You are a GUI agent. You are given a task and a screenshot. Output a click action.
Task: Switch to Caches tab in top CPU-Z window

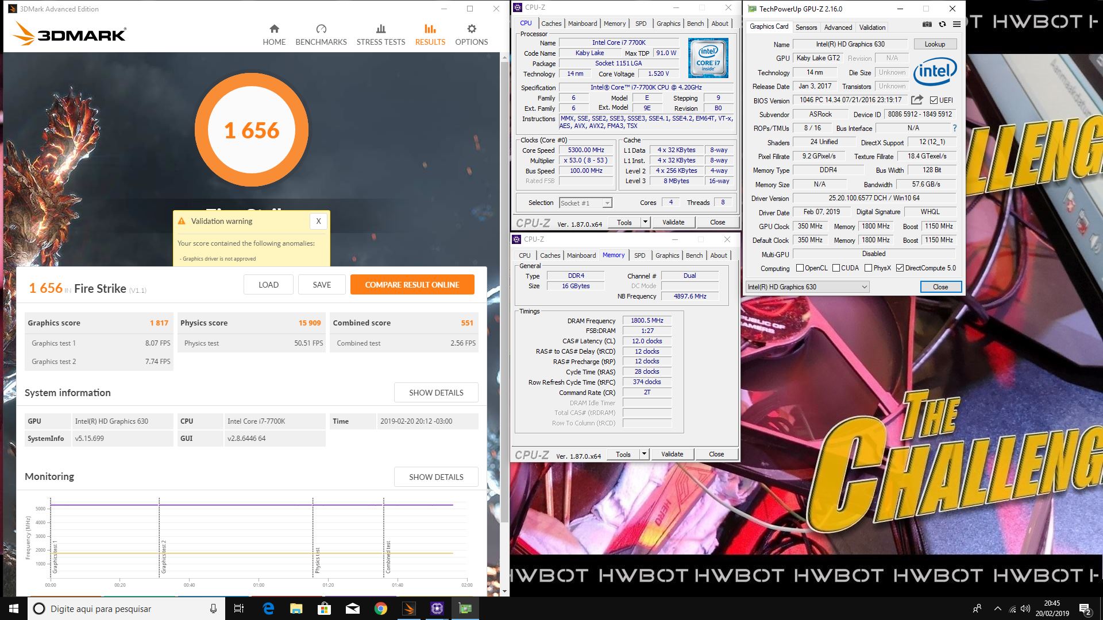pyautogui.click(x=551, y=24)
